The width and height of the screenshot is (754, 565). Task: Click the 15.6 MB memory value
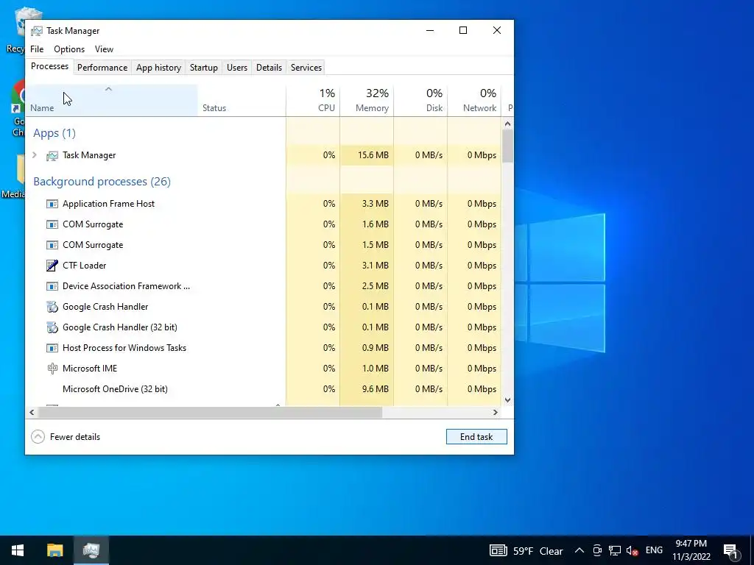tap(373, 155)
